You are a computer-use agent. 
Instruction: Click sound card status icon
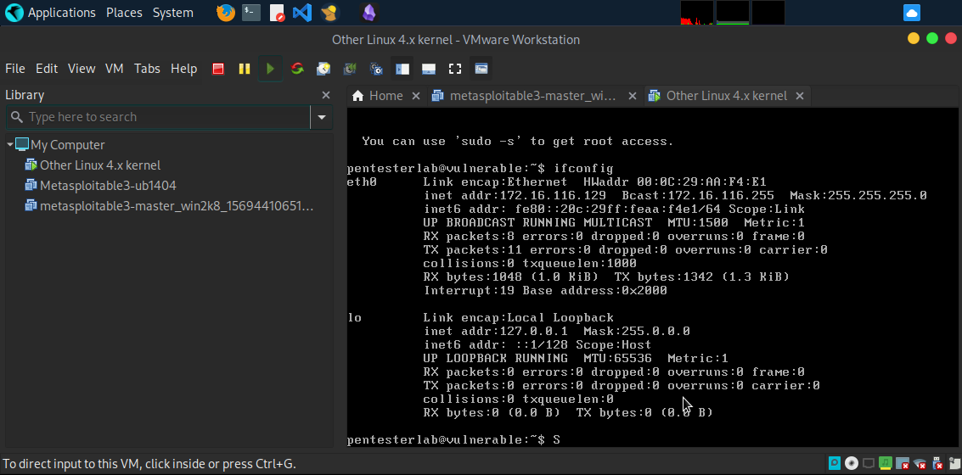point(886,463)
